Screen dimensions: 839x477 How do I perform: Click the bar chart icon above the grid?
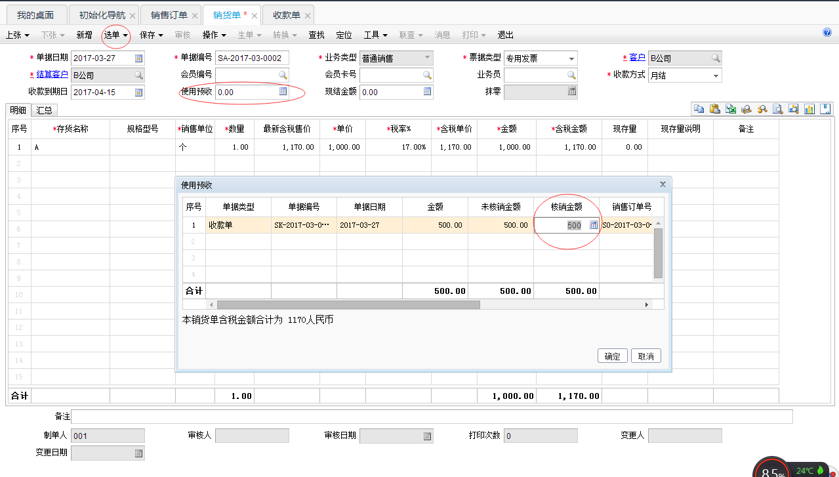pos(809,109)
